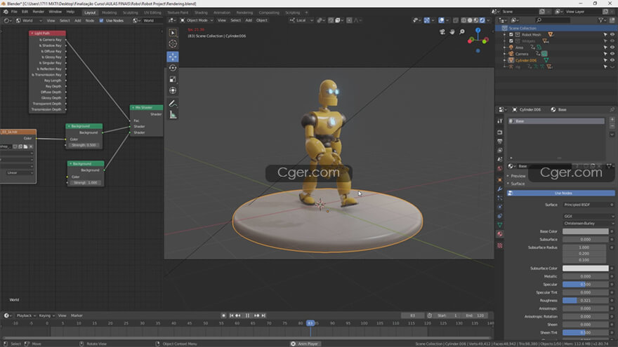Select the Annotate tool
The height and width of the screenshot is (347, 618).
(173, 104)
